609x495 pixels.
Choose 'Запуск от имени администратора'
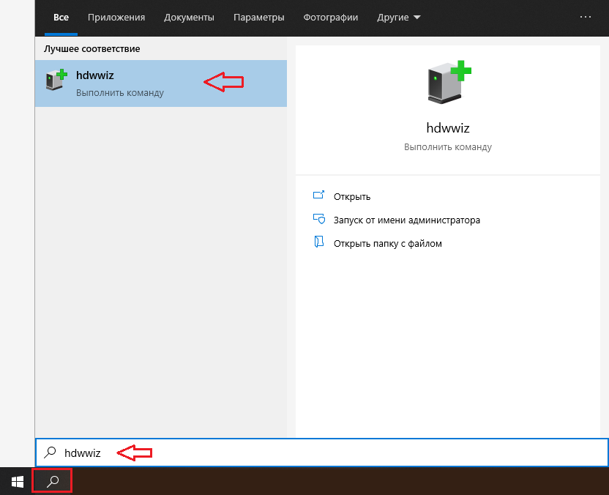pyautogui.click(x=406, y=220)
